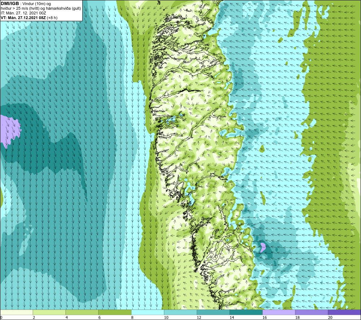The image size is (361, 320).
Task: Click the 16–18 m/s light purple legend swatch
Action: (279, 312)
